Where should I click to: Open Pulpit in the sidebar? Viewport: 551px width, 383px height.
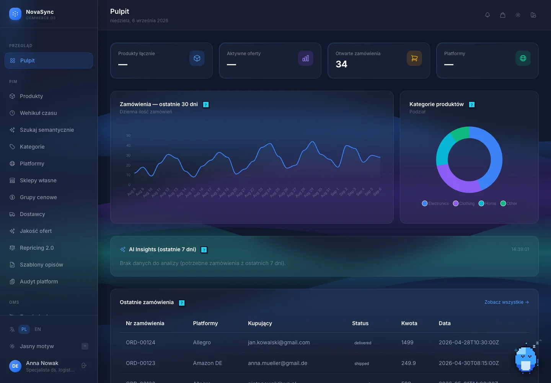49,61
